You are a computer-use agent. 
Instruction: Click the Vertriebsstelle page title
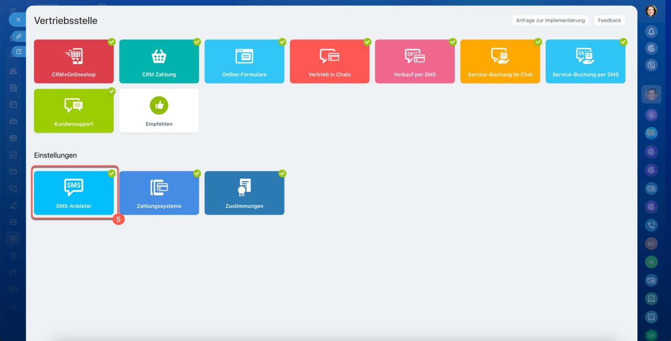point(66,21)
